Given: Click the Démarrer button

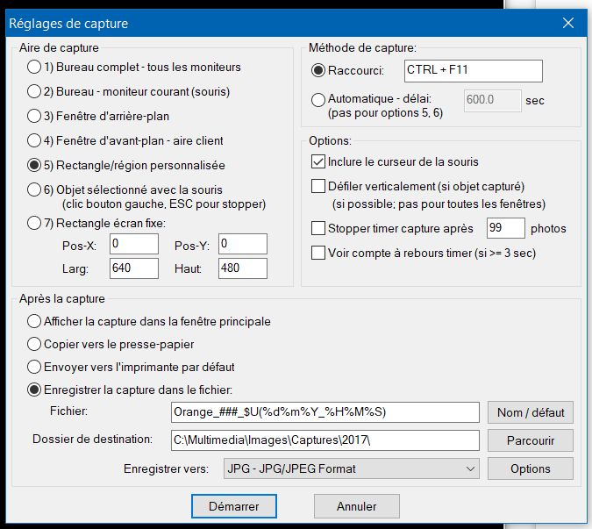Looking at the screenshot, I should 234,506.
